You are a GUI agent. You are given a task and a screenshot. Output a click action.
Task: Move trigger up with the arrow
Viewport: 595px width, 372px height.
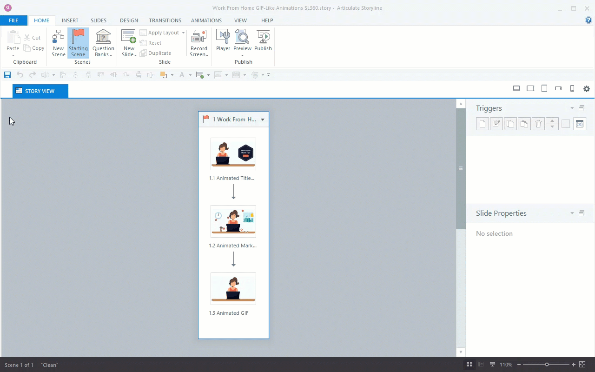pos(552,121)
